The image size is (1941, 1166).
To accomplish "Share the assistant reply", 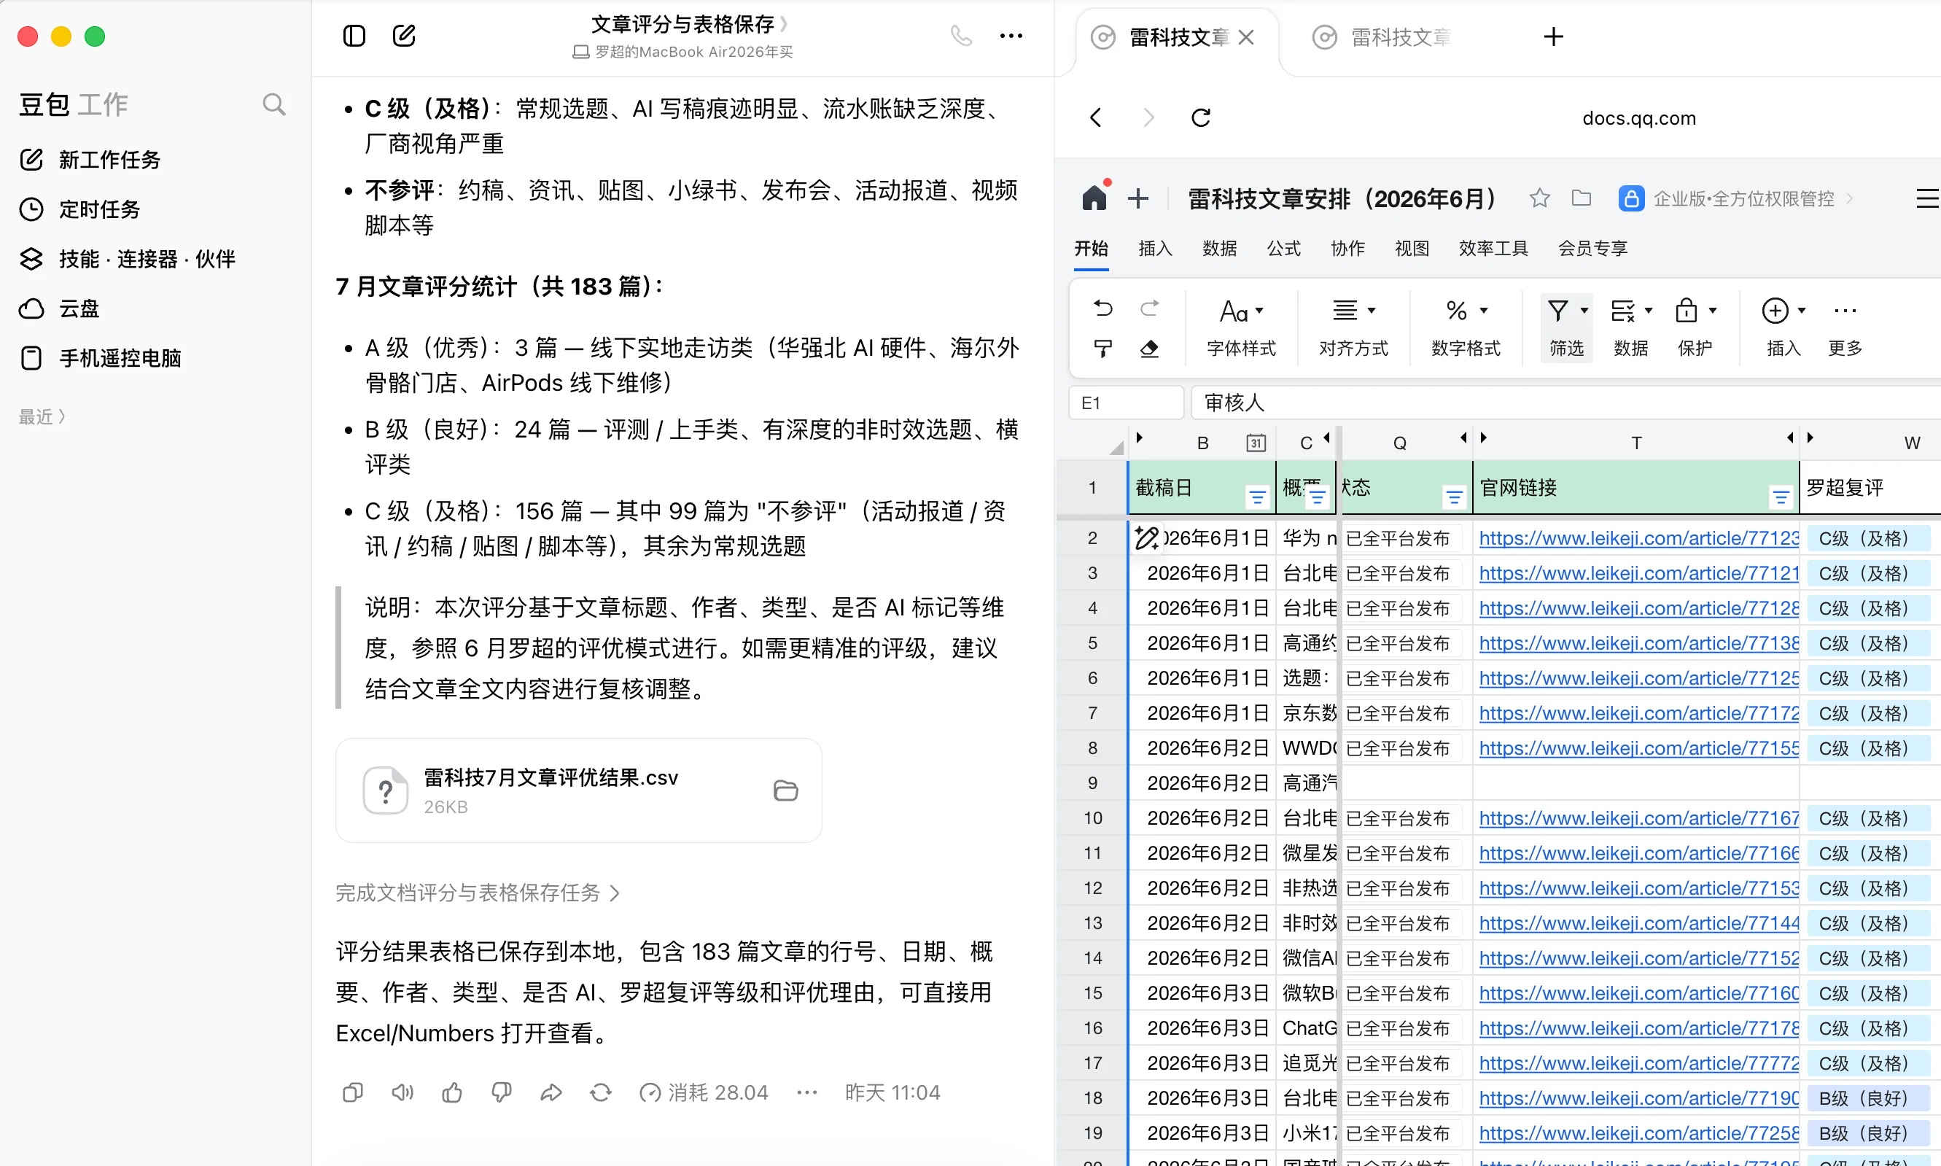I will [551, 1092].
